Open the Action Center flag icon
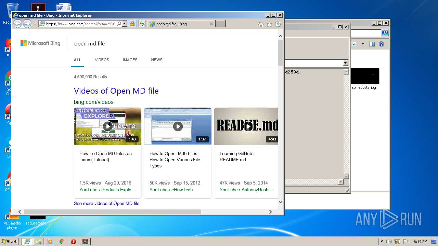This screenshot has height=246, width=438. [406, 242]
